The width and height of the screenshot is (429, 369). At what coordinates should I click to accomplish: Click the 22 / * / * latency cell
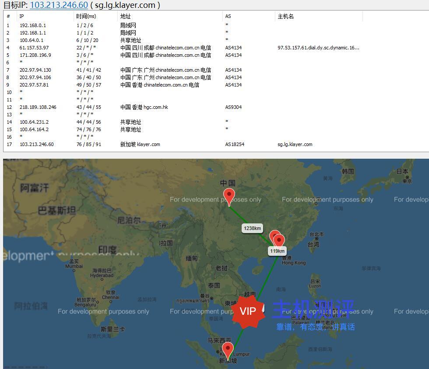[x=86, y=48]
